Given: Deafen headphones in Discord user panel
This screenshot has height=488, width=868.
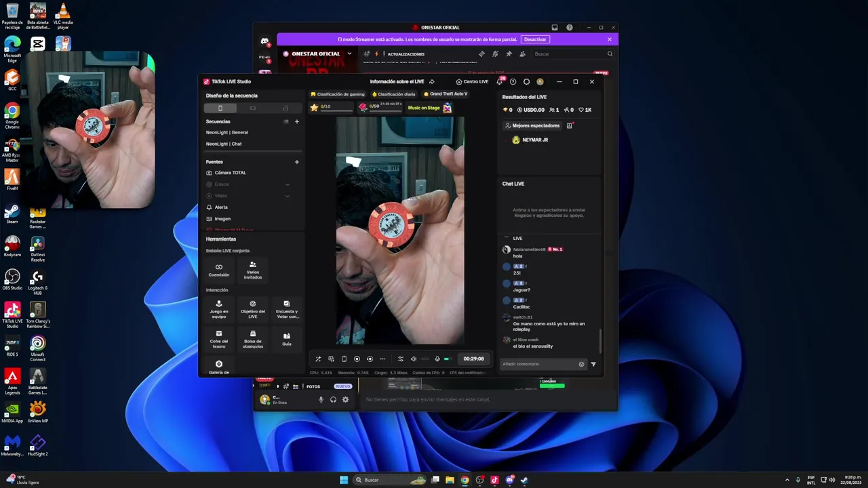Looking at the screenshot, I should click(x=333, y=399).
